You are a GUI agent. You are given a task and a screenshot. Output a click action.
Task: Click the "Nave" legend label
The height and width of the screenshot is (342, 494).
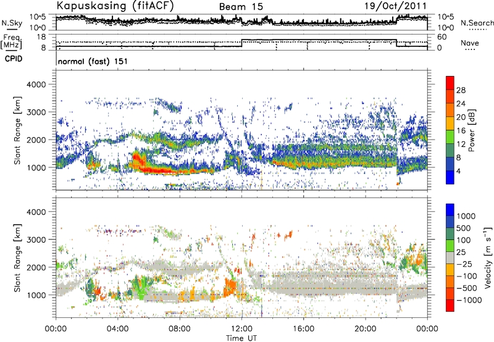click(469, 43)
